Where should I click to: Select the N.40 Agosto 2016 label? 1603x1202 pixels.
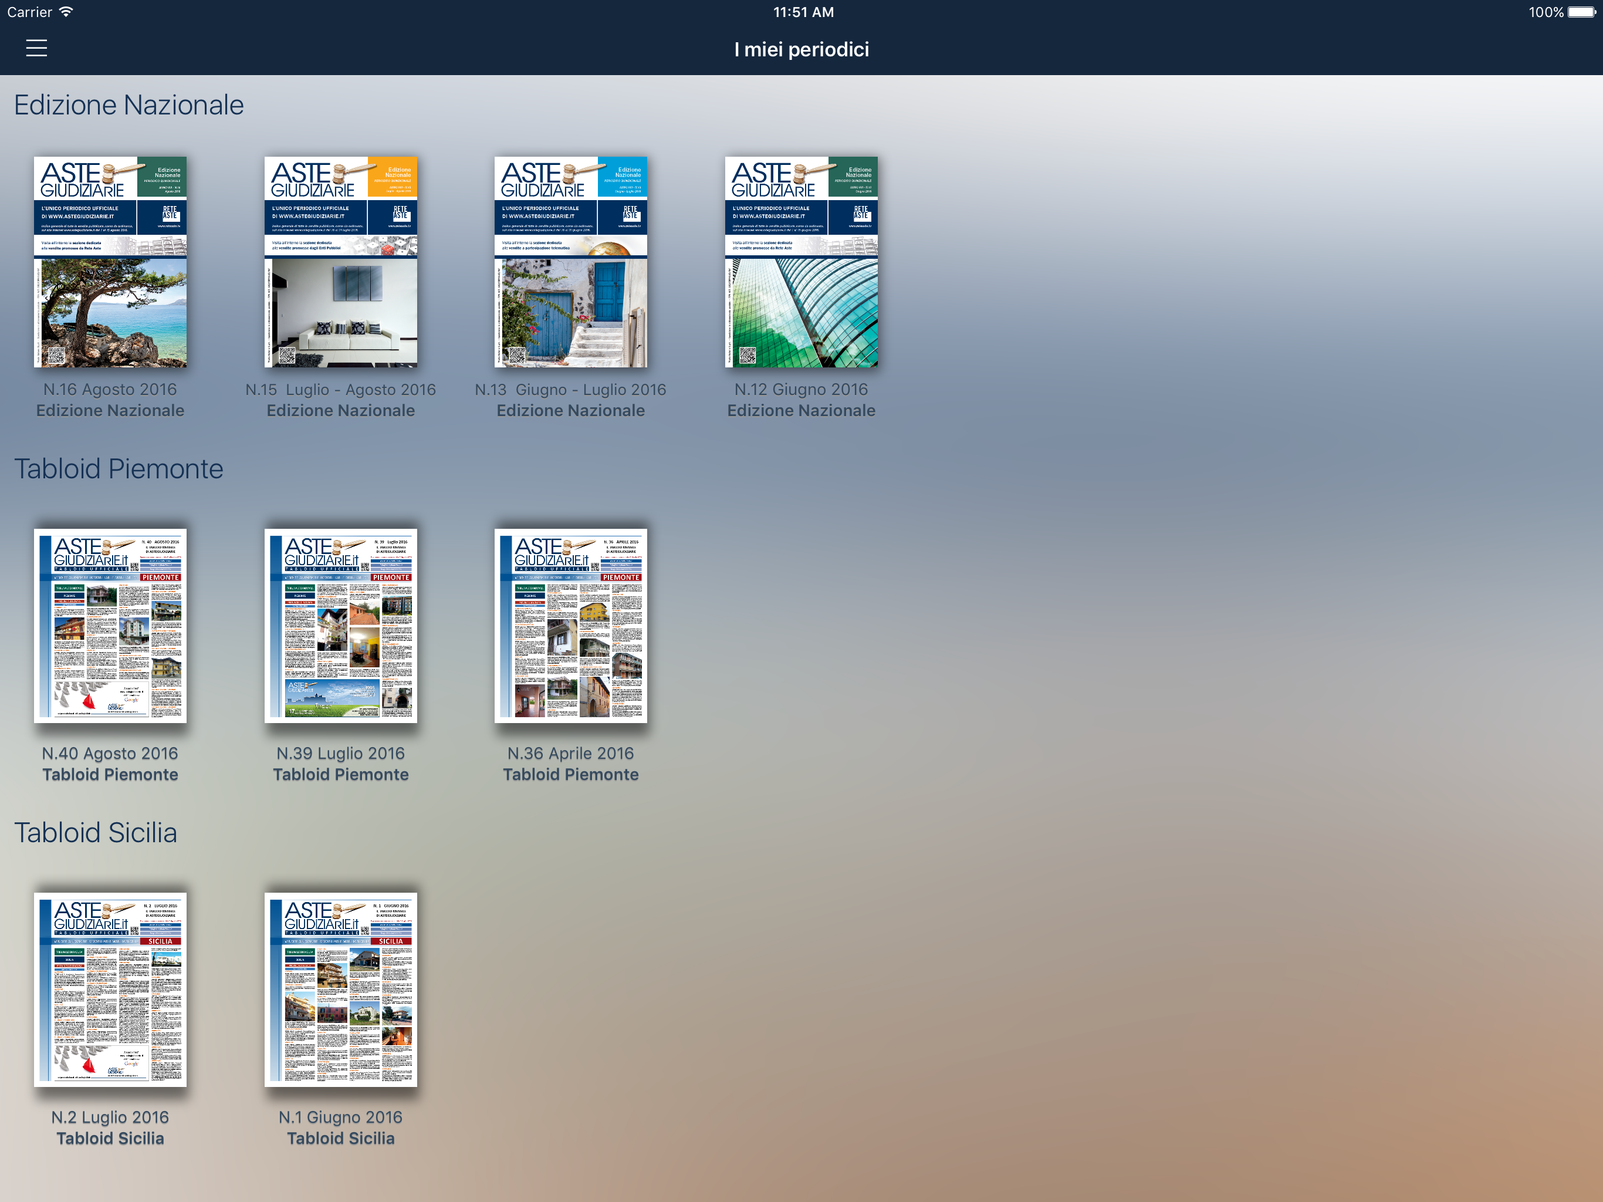pos(110,753)
